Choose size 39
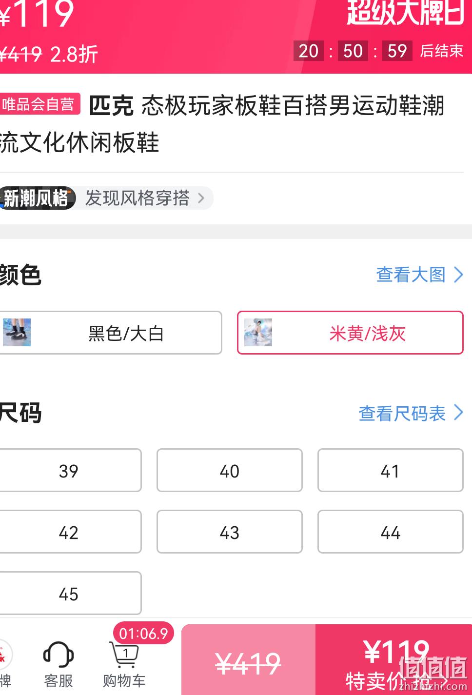The image size is (472, 695). pos(69,470)
